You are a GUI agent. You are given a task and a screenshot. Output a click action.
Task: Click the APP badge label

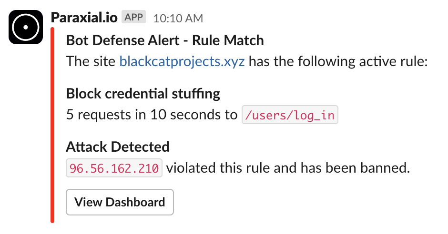tap(133, 17)
